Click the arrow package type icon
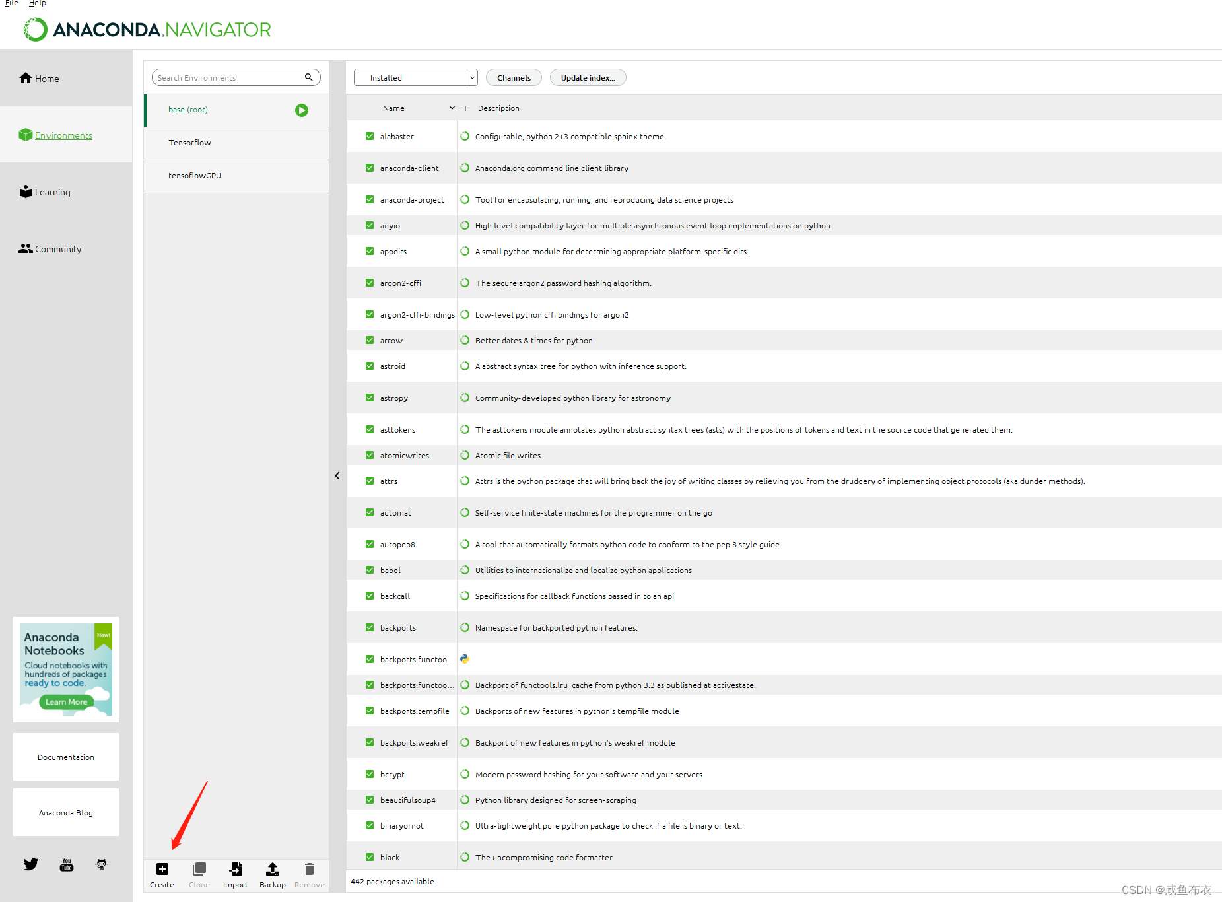This screenshot has width=1222, height=902. tap(465, 340)
